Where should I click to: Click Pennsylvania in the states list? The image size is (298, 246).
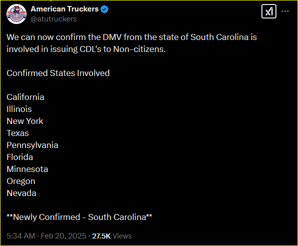pos(33,145)
